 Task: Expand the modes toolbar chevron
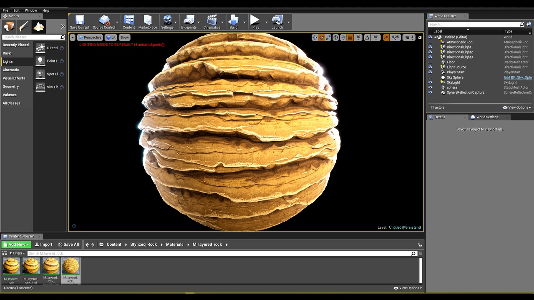pyautogui.click(x=63, y=26)
